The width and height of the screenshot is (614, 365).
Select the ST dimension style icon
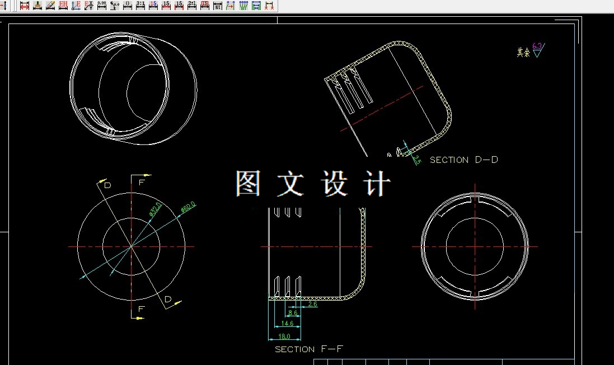pos(218,6)
